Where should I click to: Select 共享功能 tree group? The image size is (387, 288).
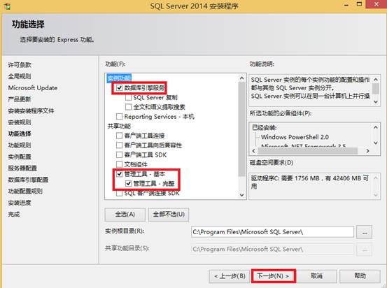pos(119,126)
